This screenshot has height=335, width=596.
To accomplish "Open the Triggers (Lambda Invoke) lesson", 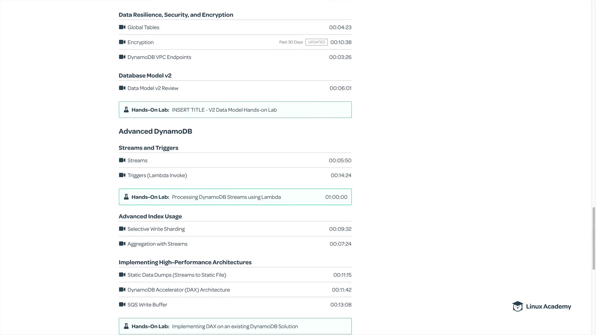I will tap(157, 175).
